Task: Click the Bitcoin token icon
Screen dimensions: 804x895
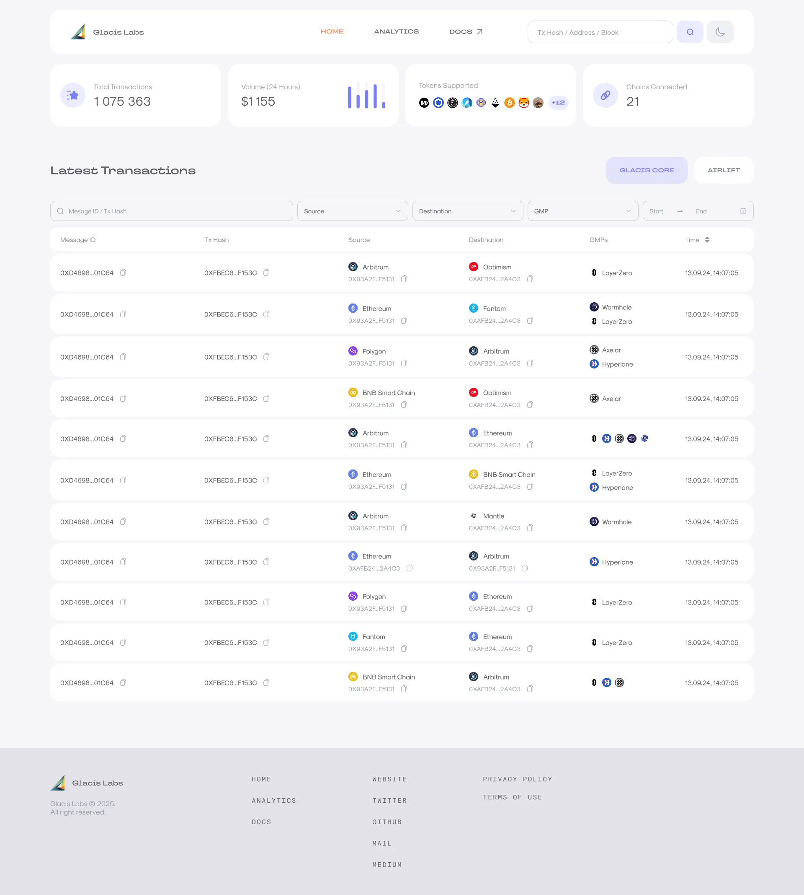Action: point(509,103)
